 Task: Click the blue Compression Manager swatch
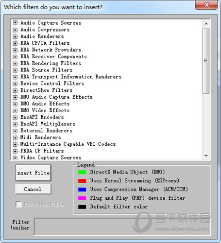point(82,190)
